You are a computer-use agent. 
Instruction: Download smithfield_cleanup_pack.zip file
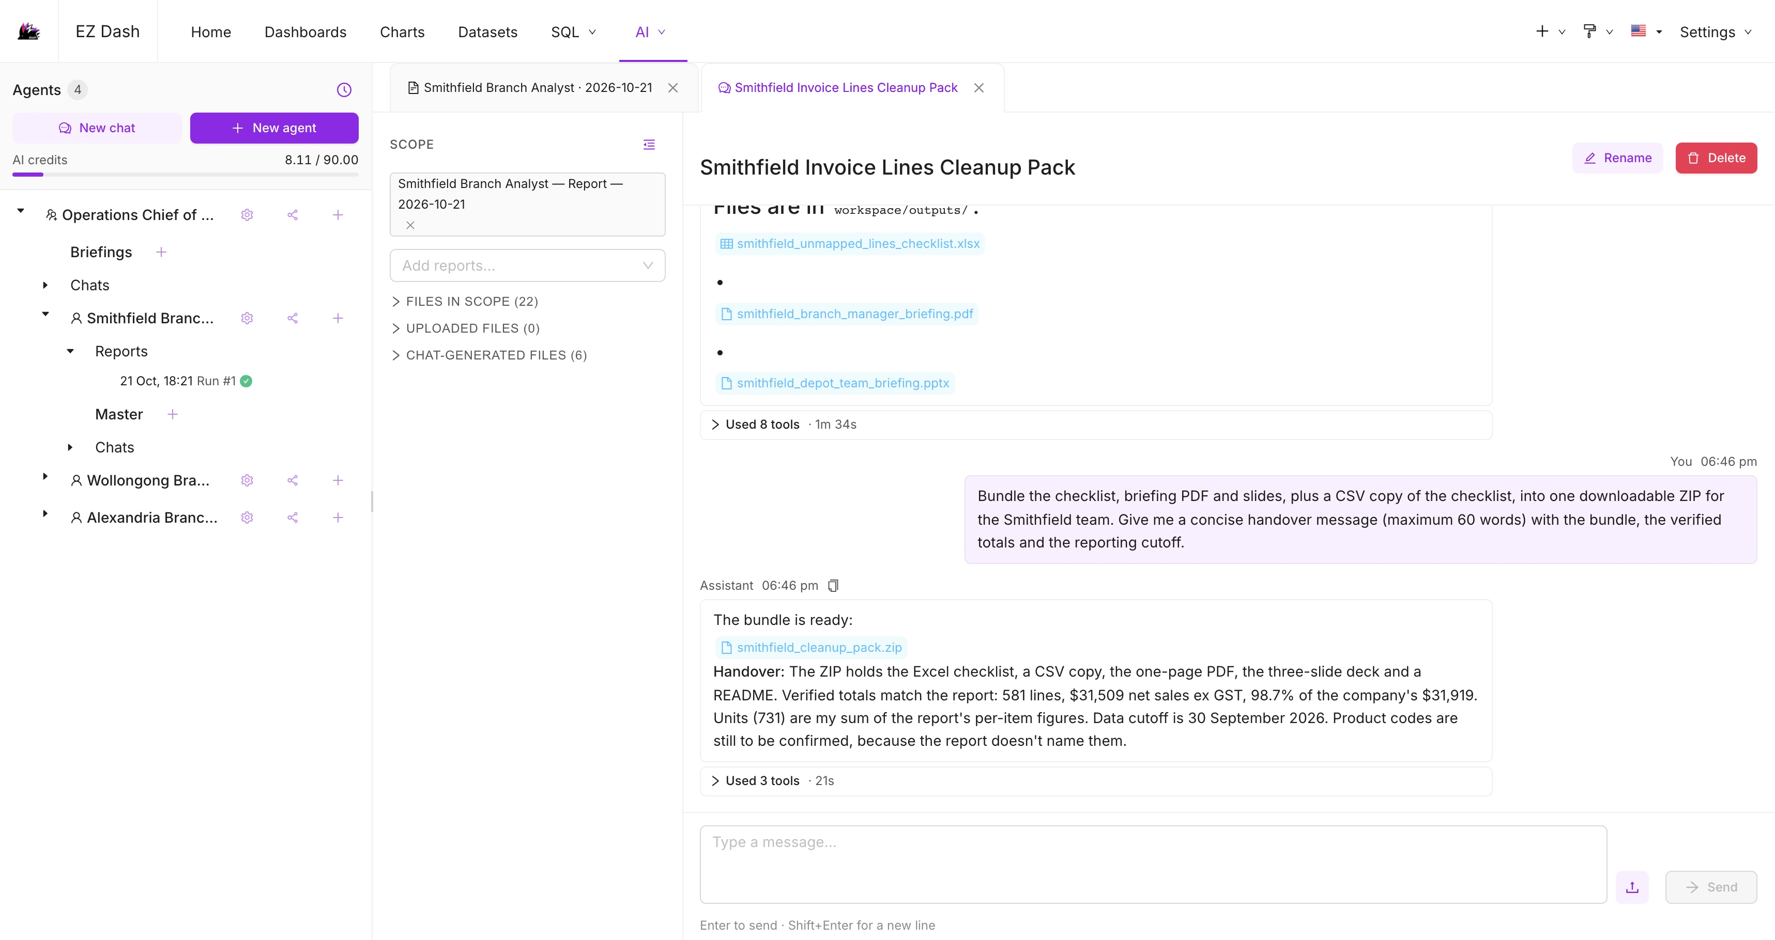click(811, 647)
